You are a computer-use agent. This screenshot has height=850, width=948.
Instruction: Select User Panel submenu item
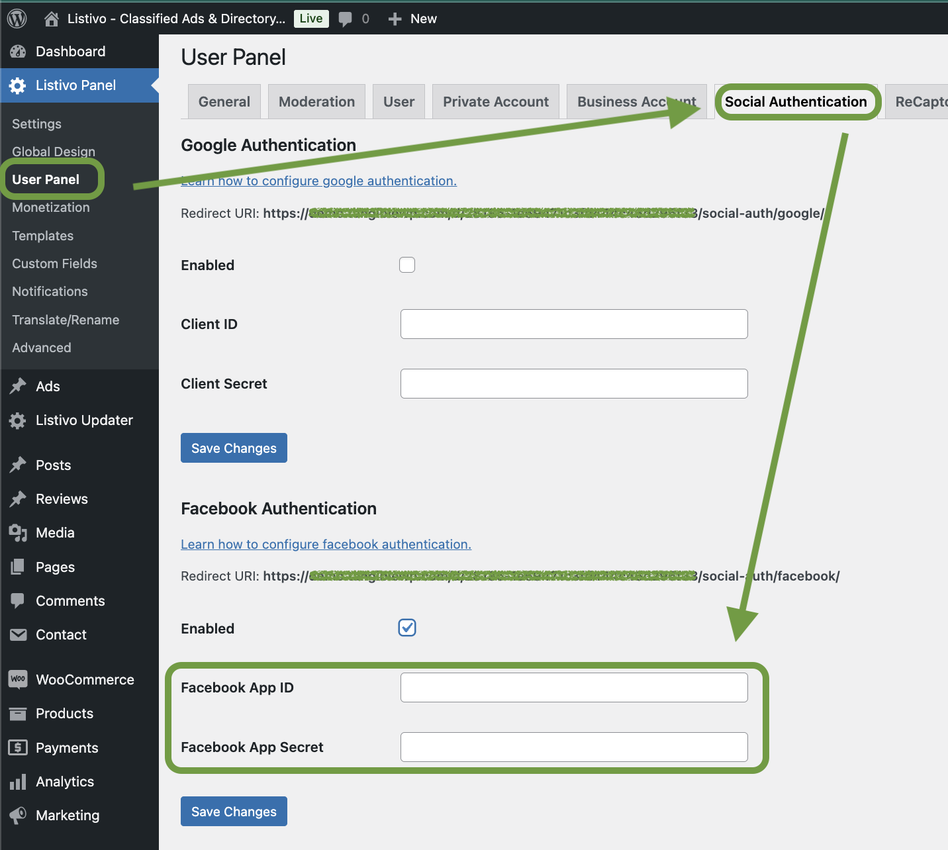(46, 179)
